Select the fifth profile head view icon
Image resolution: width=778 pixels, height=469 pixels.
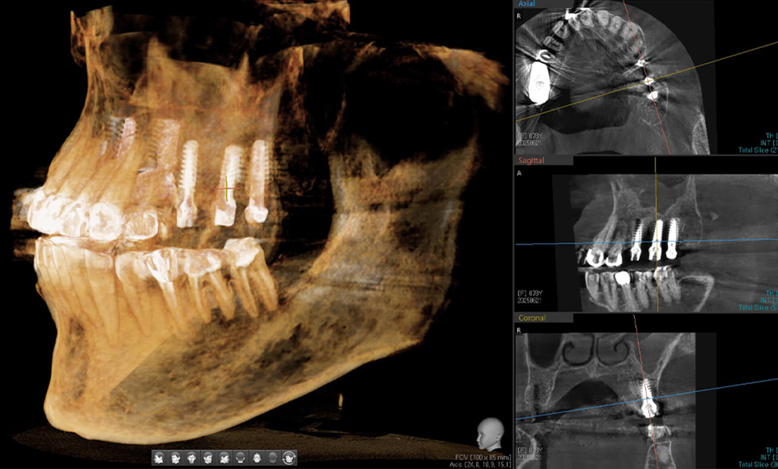click(224, 458)
